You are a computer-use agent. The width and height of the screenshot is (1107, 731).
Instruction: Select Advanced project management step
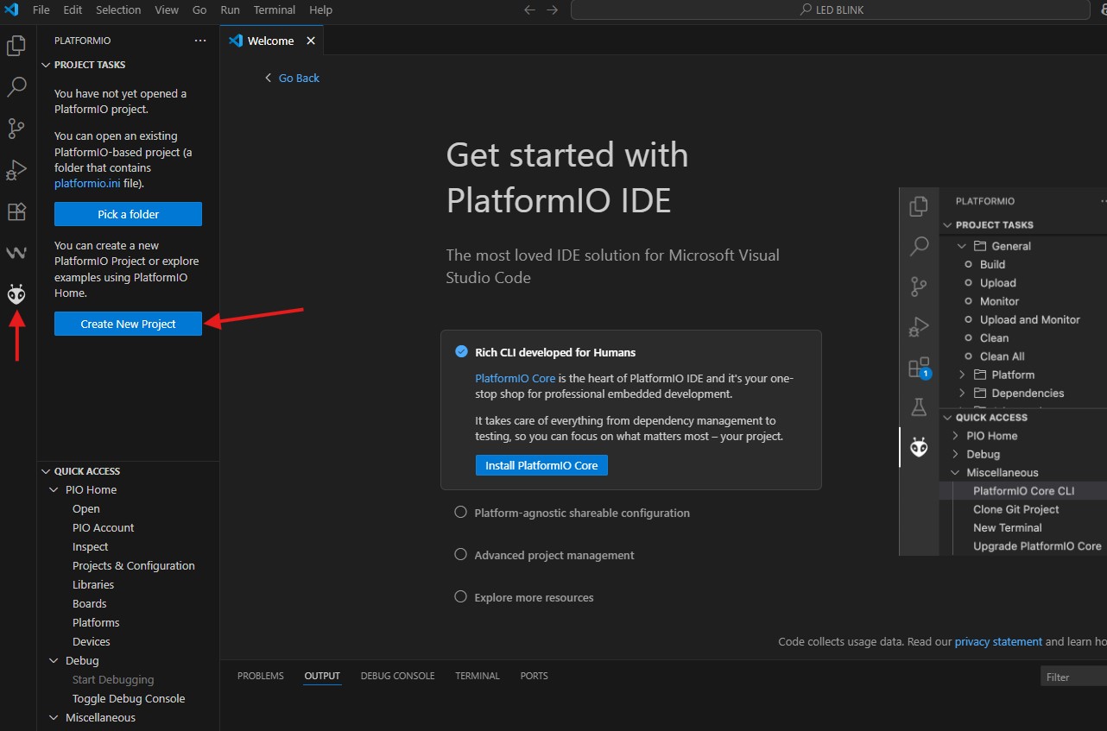tap(554, 555)
